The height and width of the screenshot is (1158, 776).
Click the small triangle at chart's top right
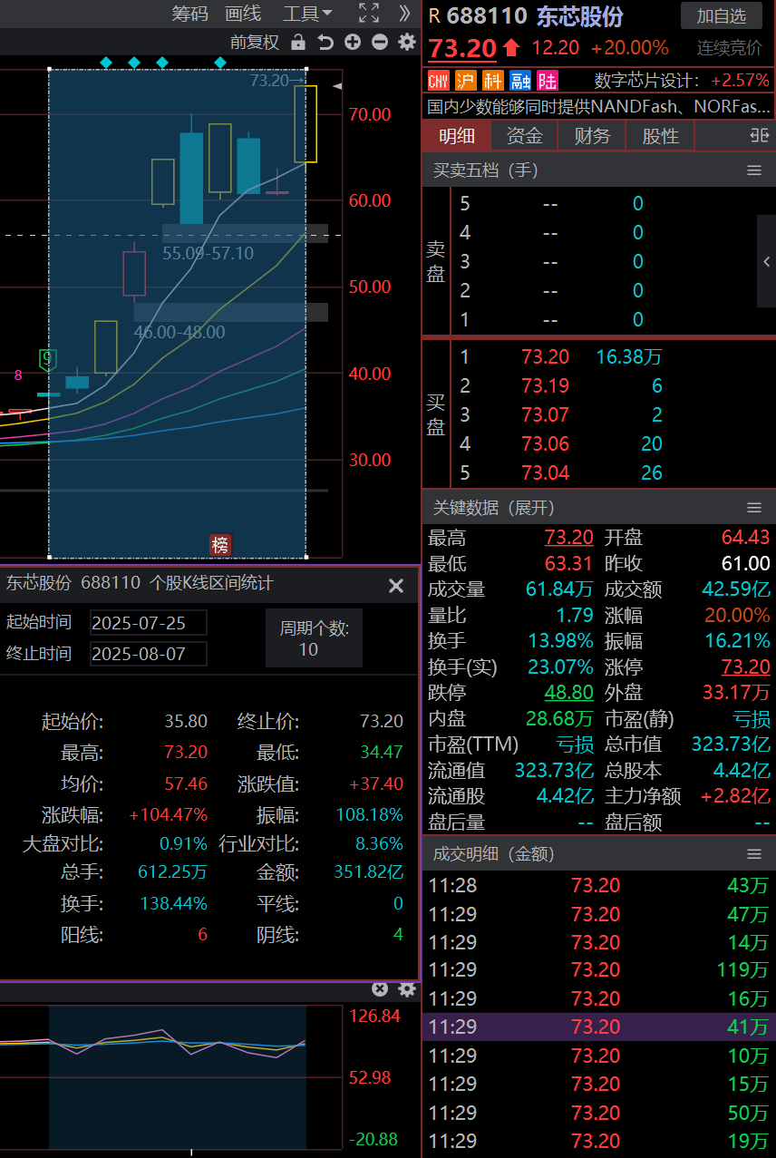(337, 86)
